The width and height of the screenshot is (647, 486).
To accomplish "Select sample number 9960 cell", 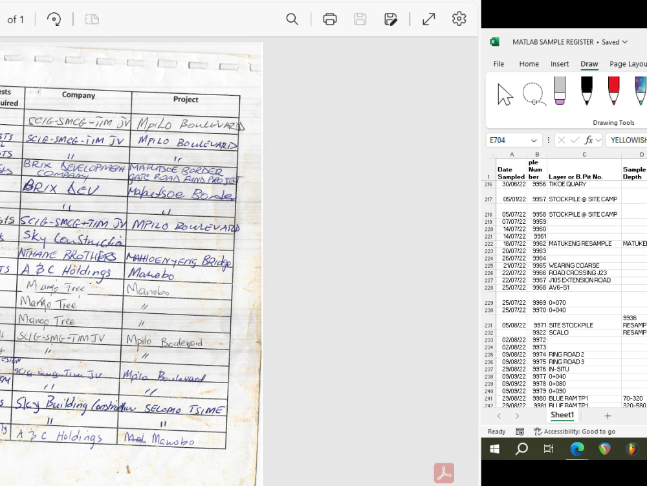I will tap(537, 229).
